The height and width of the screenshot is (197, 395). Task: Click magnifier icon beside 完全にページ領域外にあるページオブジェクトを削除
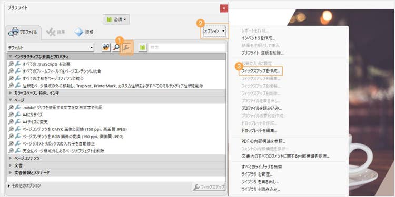point(11,151)
